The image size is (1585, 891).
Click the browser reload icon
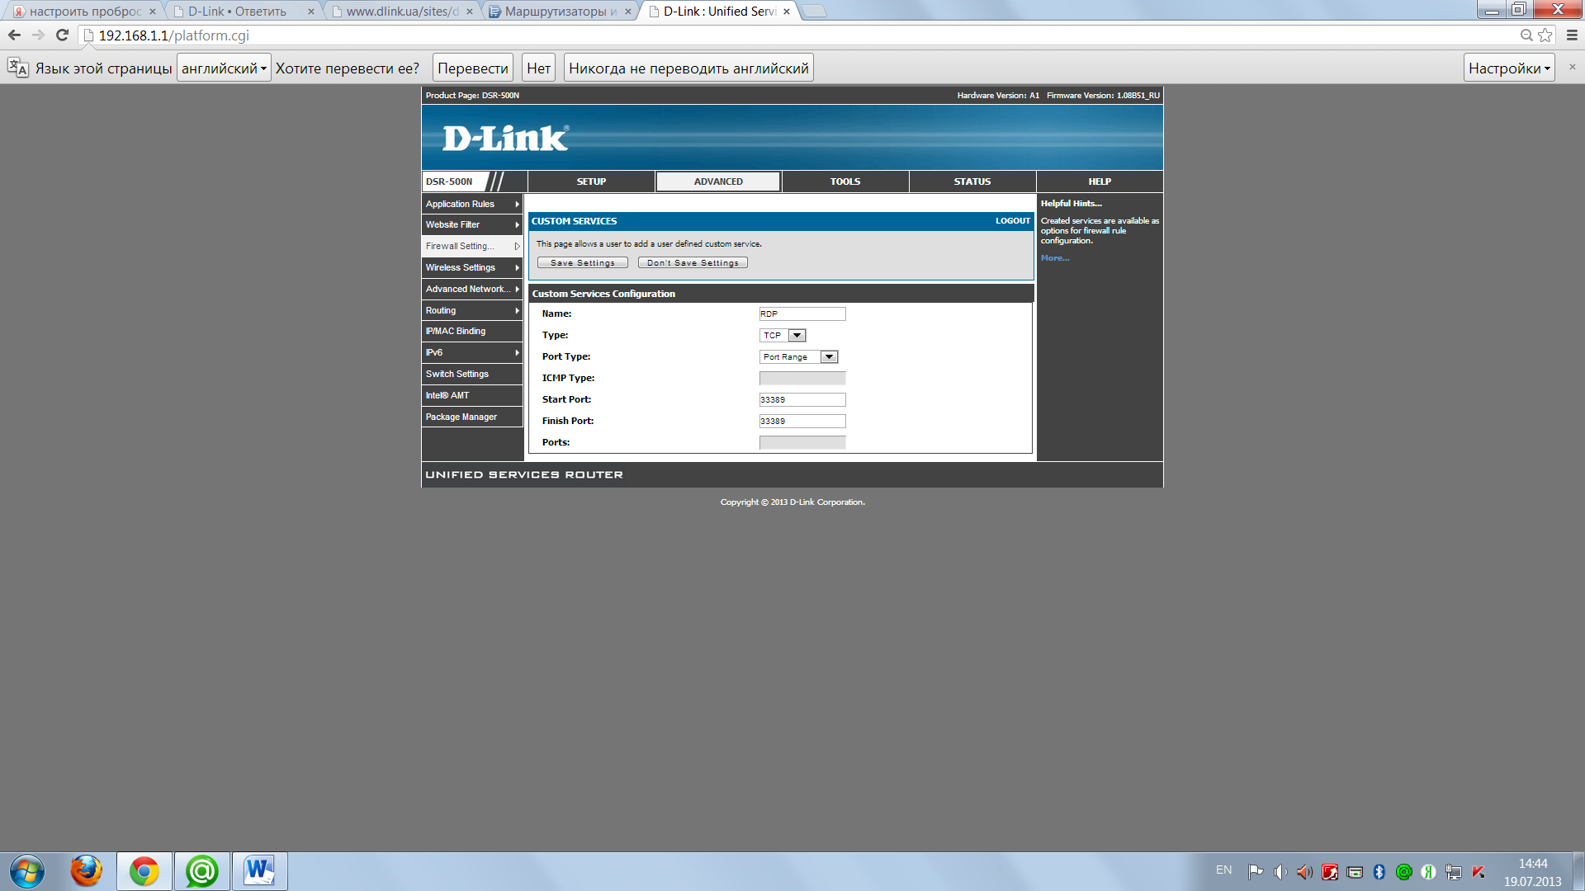pyautogui.click(x=62, y=35)
